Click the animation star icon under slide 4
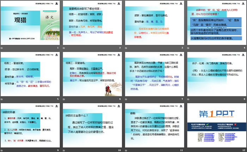This screenshot has height=152, width=247. tap(188, 48)
